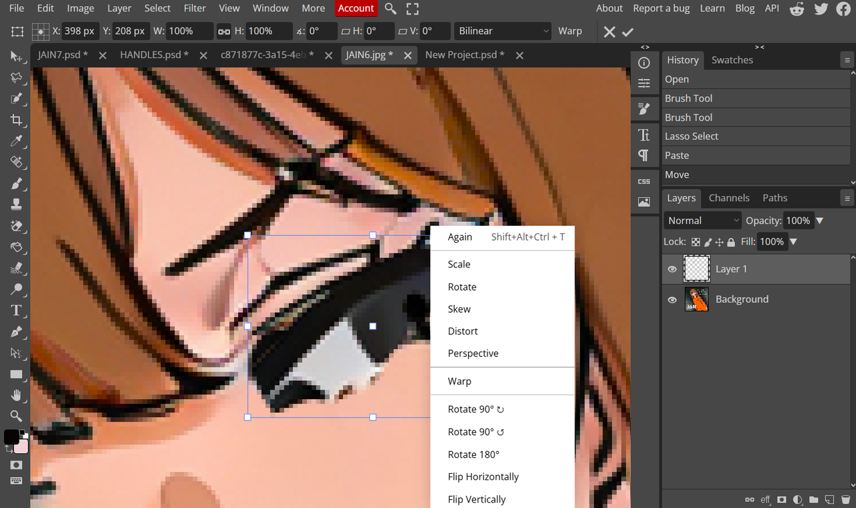Open the CSS side panel
Screen dimensions: 856x508
point(644,181)
